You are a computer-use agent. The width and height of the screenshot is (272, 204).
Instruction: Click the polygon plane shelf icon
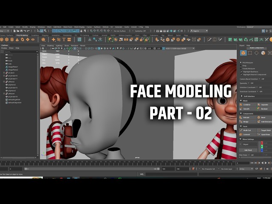pos(28,40)
